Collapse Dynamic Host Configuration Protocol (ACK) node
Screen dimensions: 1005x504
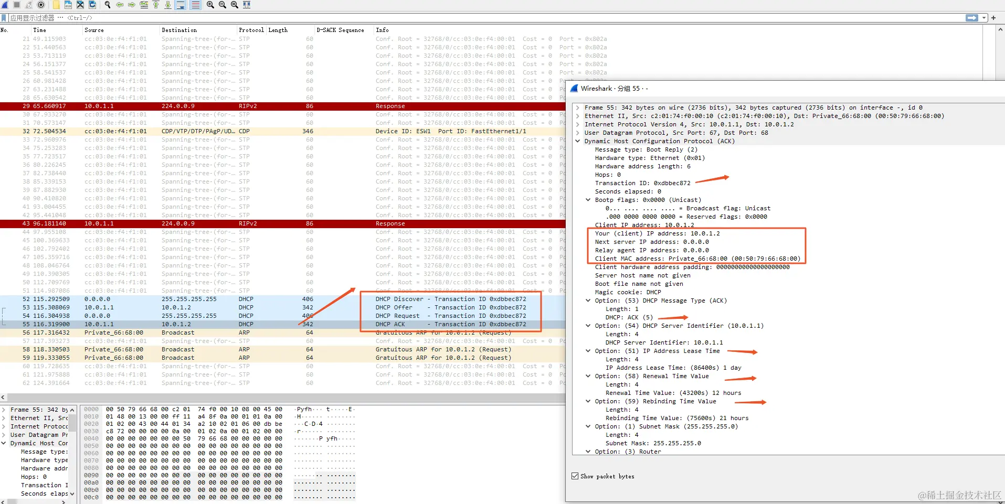578,141
